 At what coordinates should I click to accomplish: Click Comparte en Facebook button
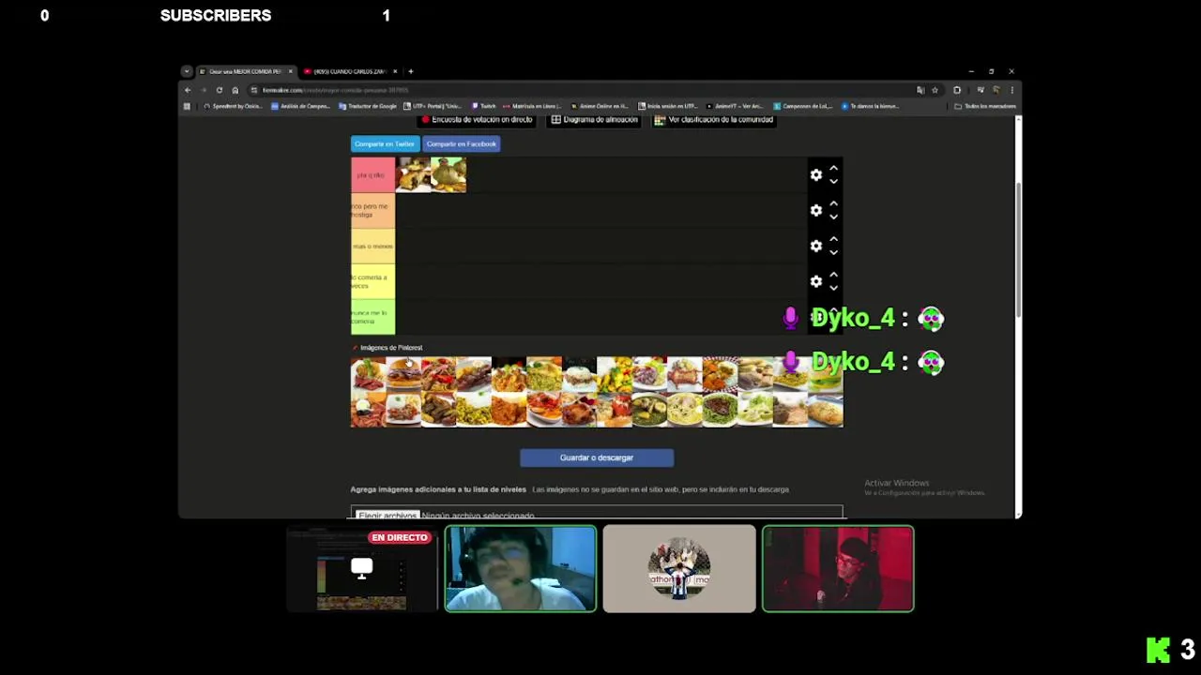(x=461, y=143)
